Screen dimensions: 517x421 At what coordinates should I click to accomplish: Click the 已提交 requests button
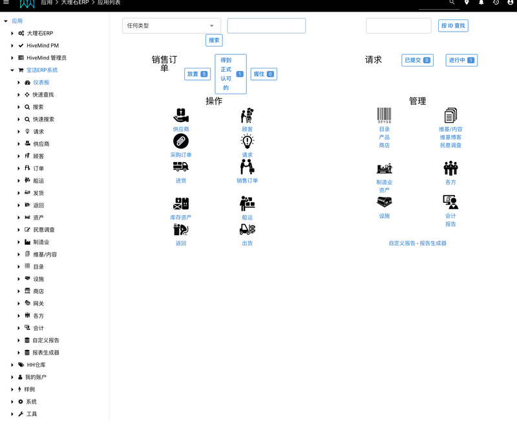click(x=417, y=60)
